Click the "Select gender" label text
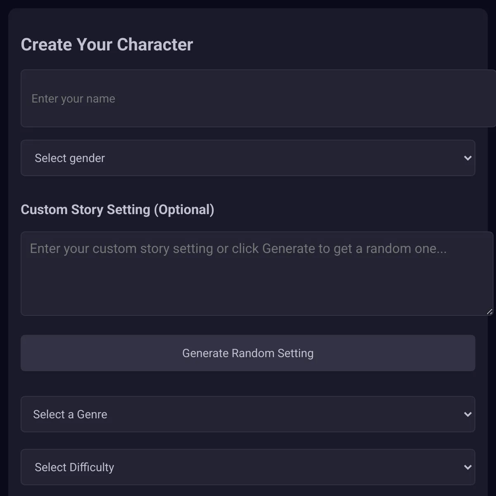Viewport: 496px width, 496px height. click(x=70, y=158)
